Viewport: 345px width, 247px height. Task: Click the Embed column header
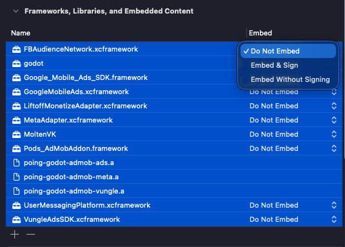261,33
